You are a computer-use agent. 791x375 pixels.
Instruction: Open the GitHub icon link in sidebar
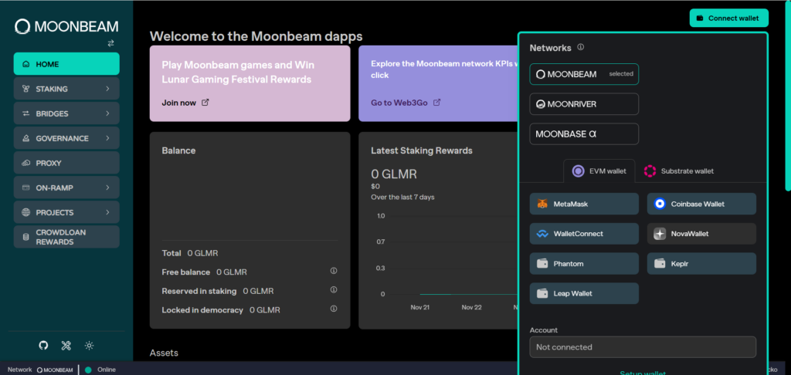(x=44, y=346)
